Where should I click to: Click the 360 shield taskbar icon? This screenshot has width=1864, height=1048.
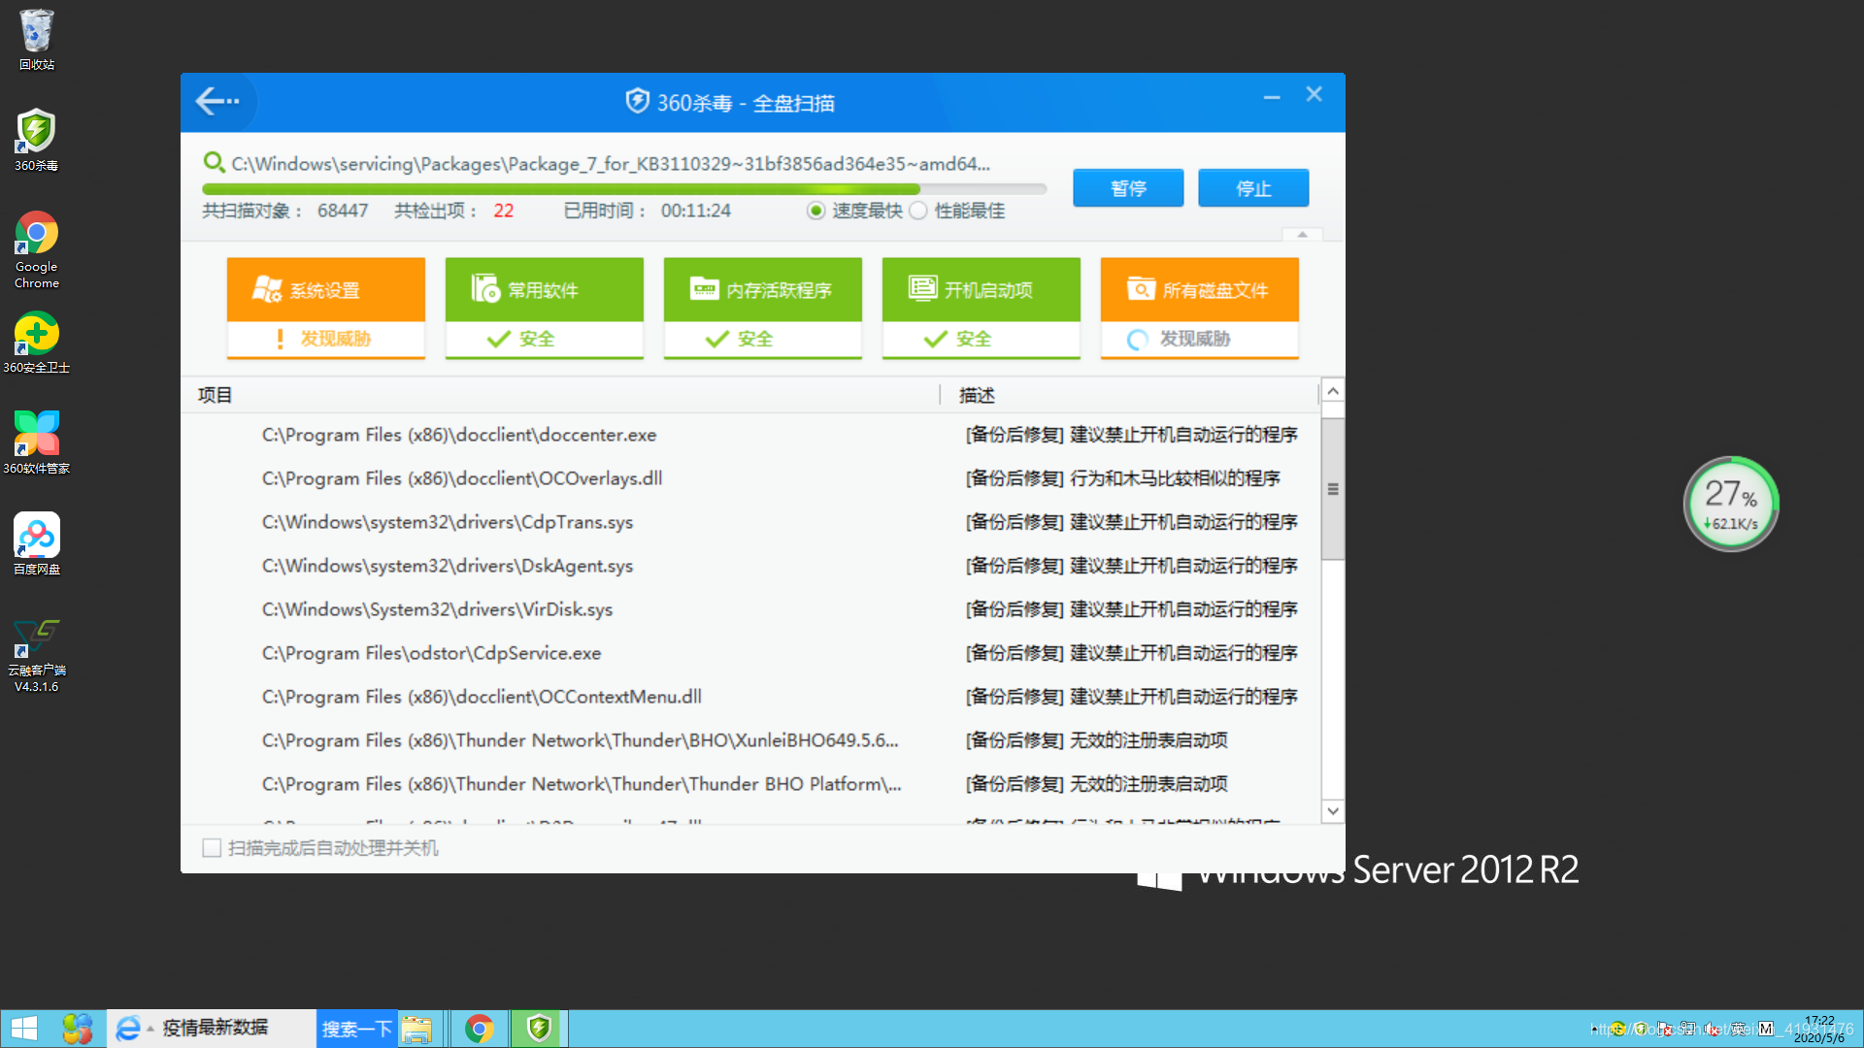539,1028
